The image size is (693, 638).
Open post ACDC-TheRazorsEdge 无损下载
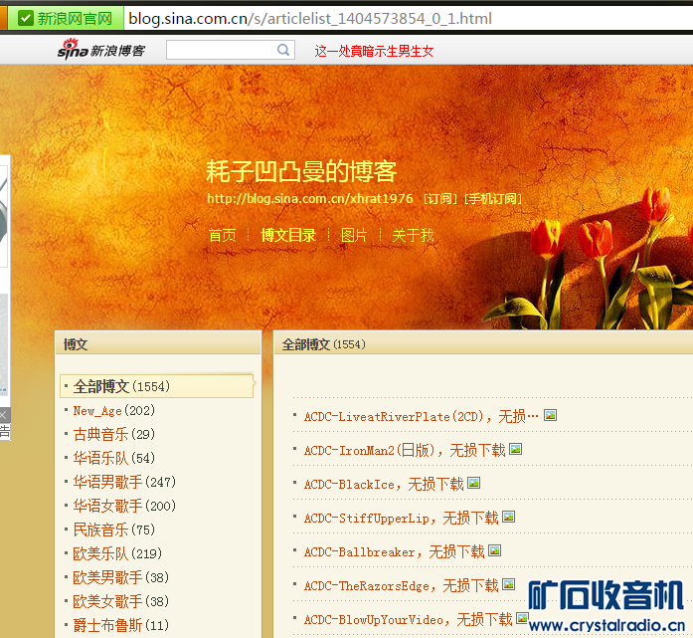pos(401,586)
